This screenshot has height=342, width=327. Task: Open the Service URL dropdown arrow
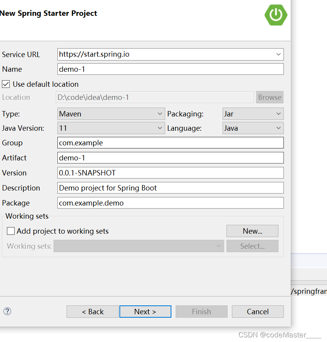click(x=278, y=54)
